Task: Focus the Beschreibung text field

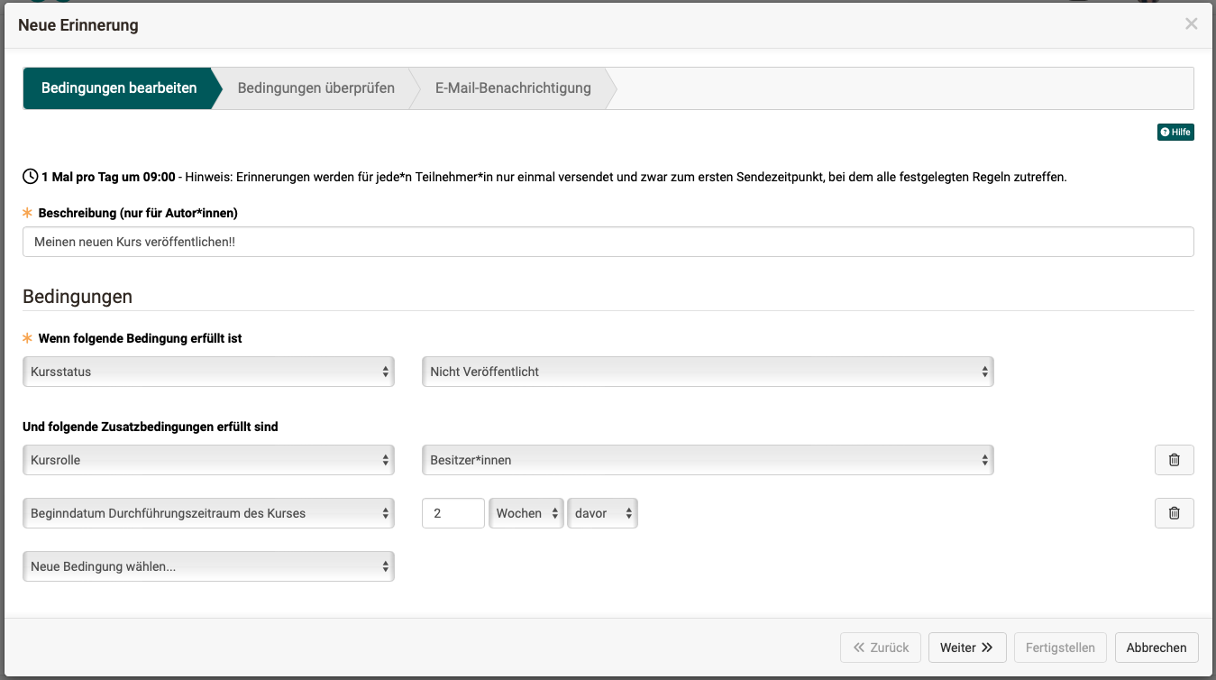Action: [x=608, y=242]
